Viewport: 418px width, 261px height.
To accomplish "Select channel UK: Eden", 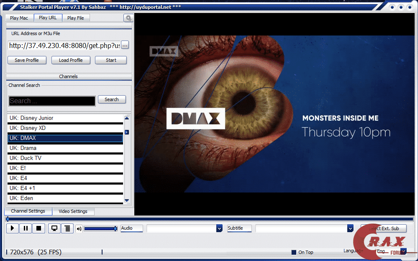I will coord(65,198).
